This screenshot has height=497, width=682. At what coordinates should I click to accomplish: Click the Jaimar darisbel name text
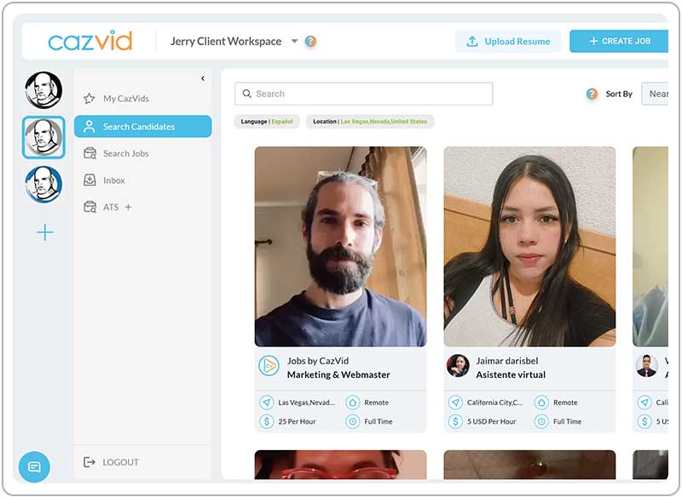507,361
